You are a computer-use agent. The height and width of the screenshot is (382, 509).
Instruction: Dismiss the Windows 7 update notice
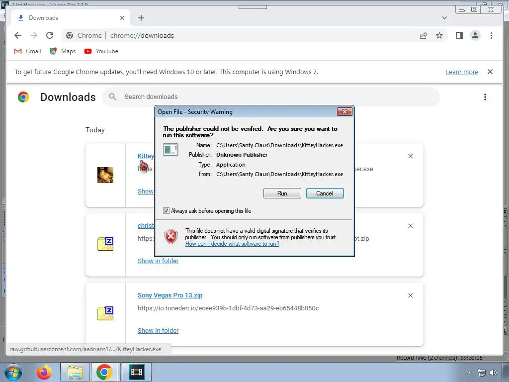pyautogui.click(x=490, y=72)
